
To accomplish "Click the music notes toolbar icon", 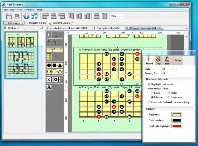I will click(x=35, y=16).
